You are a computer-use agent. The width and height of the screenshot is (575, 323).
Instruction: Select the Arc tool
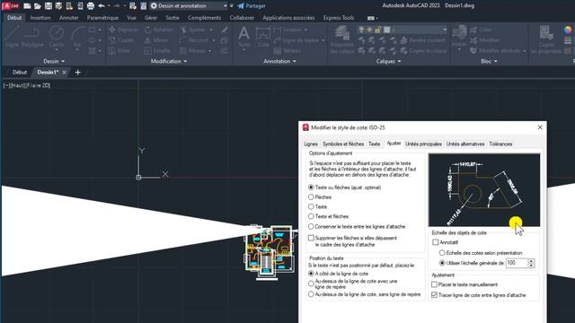click(x=77, y=38)
